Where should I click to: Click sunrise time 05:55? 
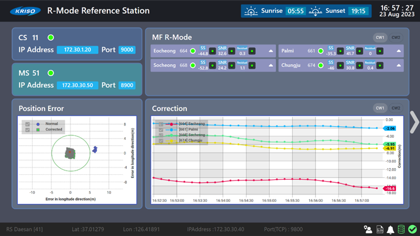[x=295, y=11]
